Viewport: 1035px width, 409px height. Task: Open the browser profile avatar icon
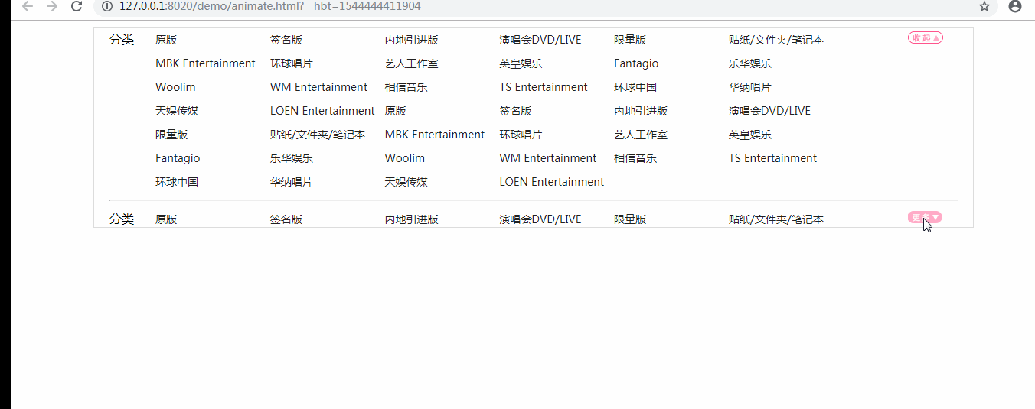click(1015, 6)
